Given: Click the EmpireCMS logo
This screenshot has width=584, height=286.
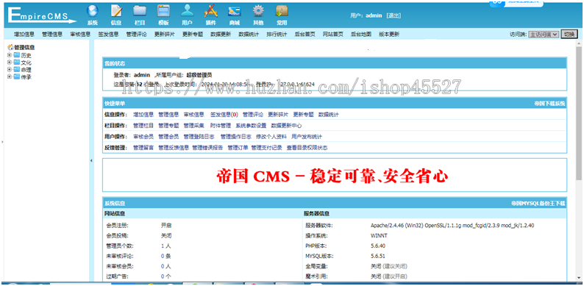Looking at the screenshot, I should click(41, 15).
